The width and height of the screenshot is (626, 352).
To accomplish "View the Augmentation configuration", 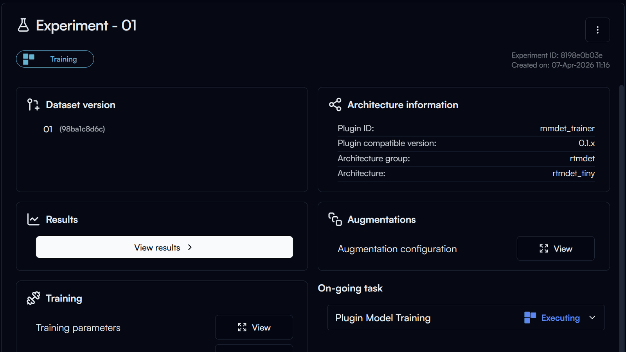I will (x=556, y=248).
